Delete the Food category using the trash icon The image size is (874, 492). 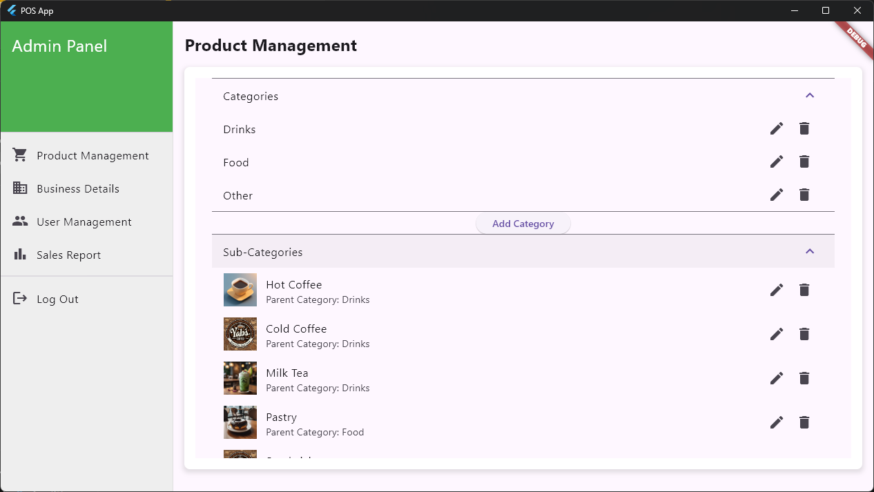(x=804, y=161)
